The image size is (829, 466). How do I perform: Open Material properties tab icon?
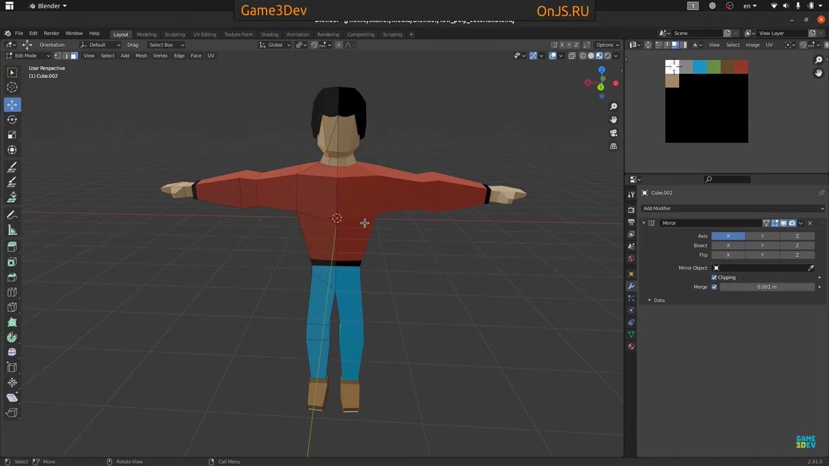click(631, 347)
